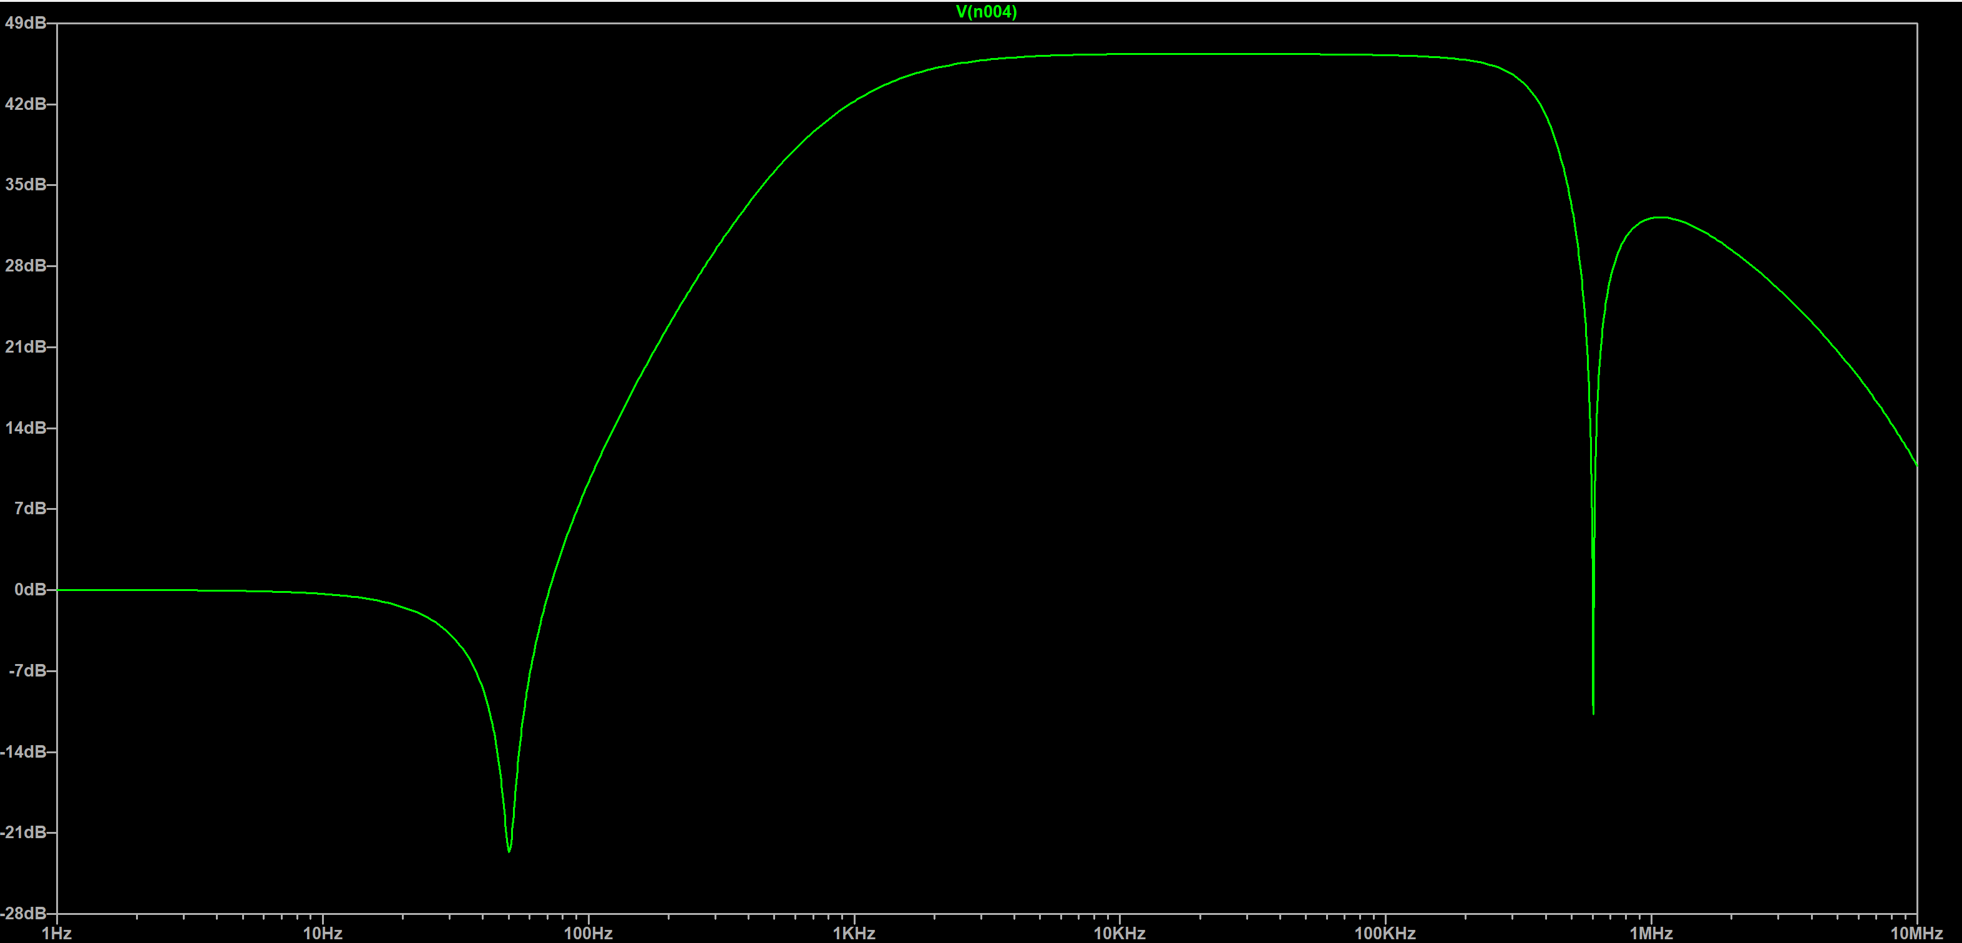The height and width of the screenshot is (943, 1962).
Task: Click the 1MHz frequency axis label
Action: (x=1651, y=933)
